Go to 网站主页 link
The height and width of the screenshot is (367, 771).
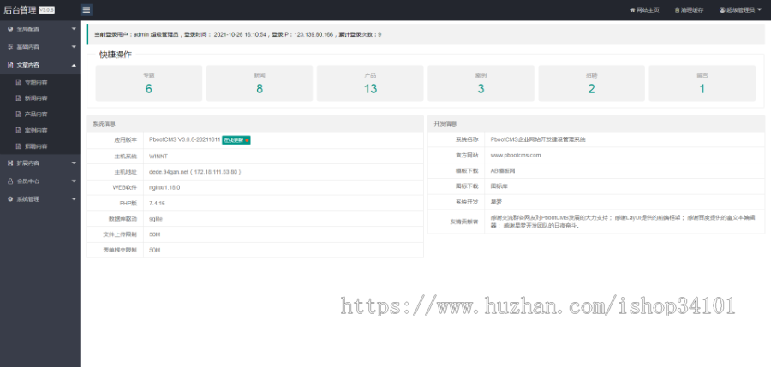click(x=648, y=10)
